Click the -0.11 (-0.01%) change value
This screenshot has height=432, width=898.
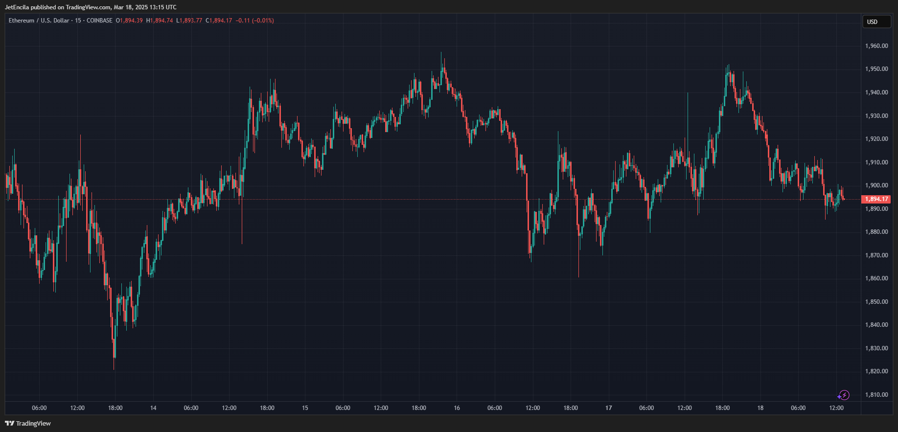254,21
